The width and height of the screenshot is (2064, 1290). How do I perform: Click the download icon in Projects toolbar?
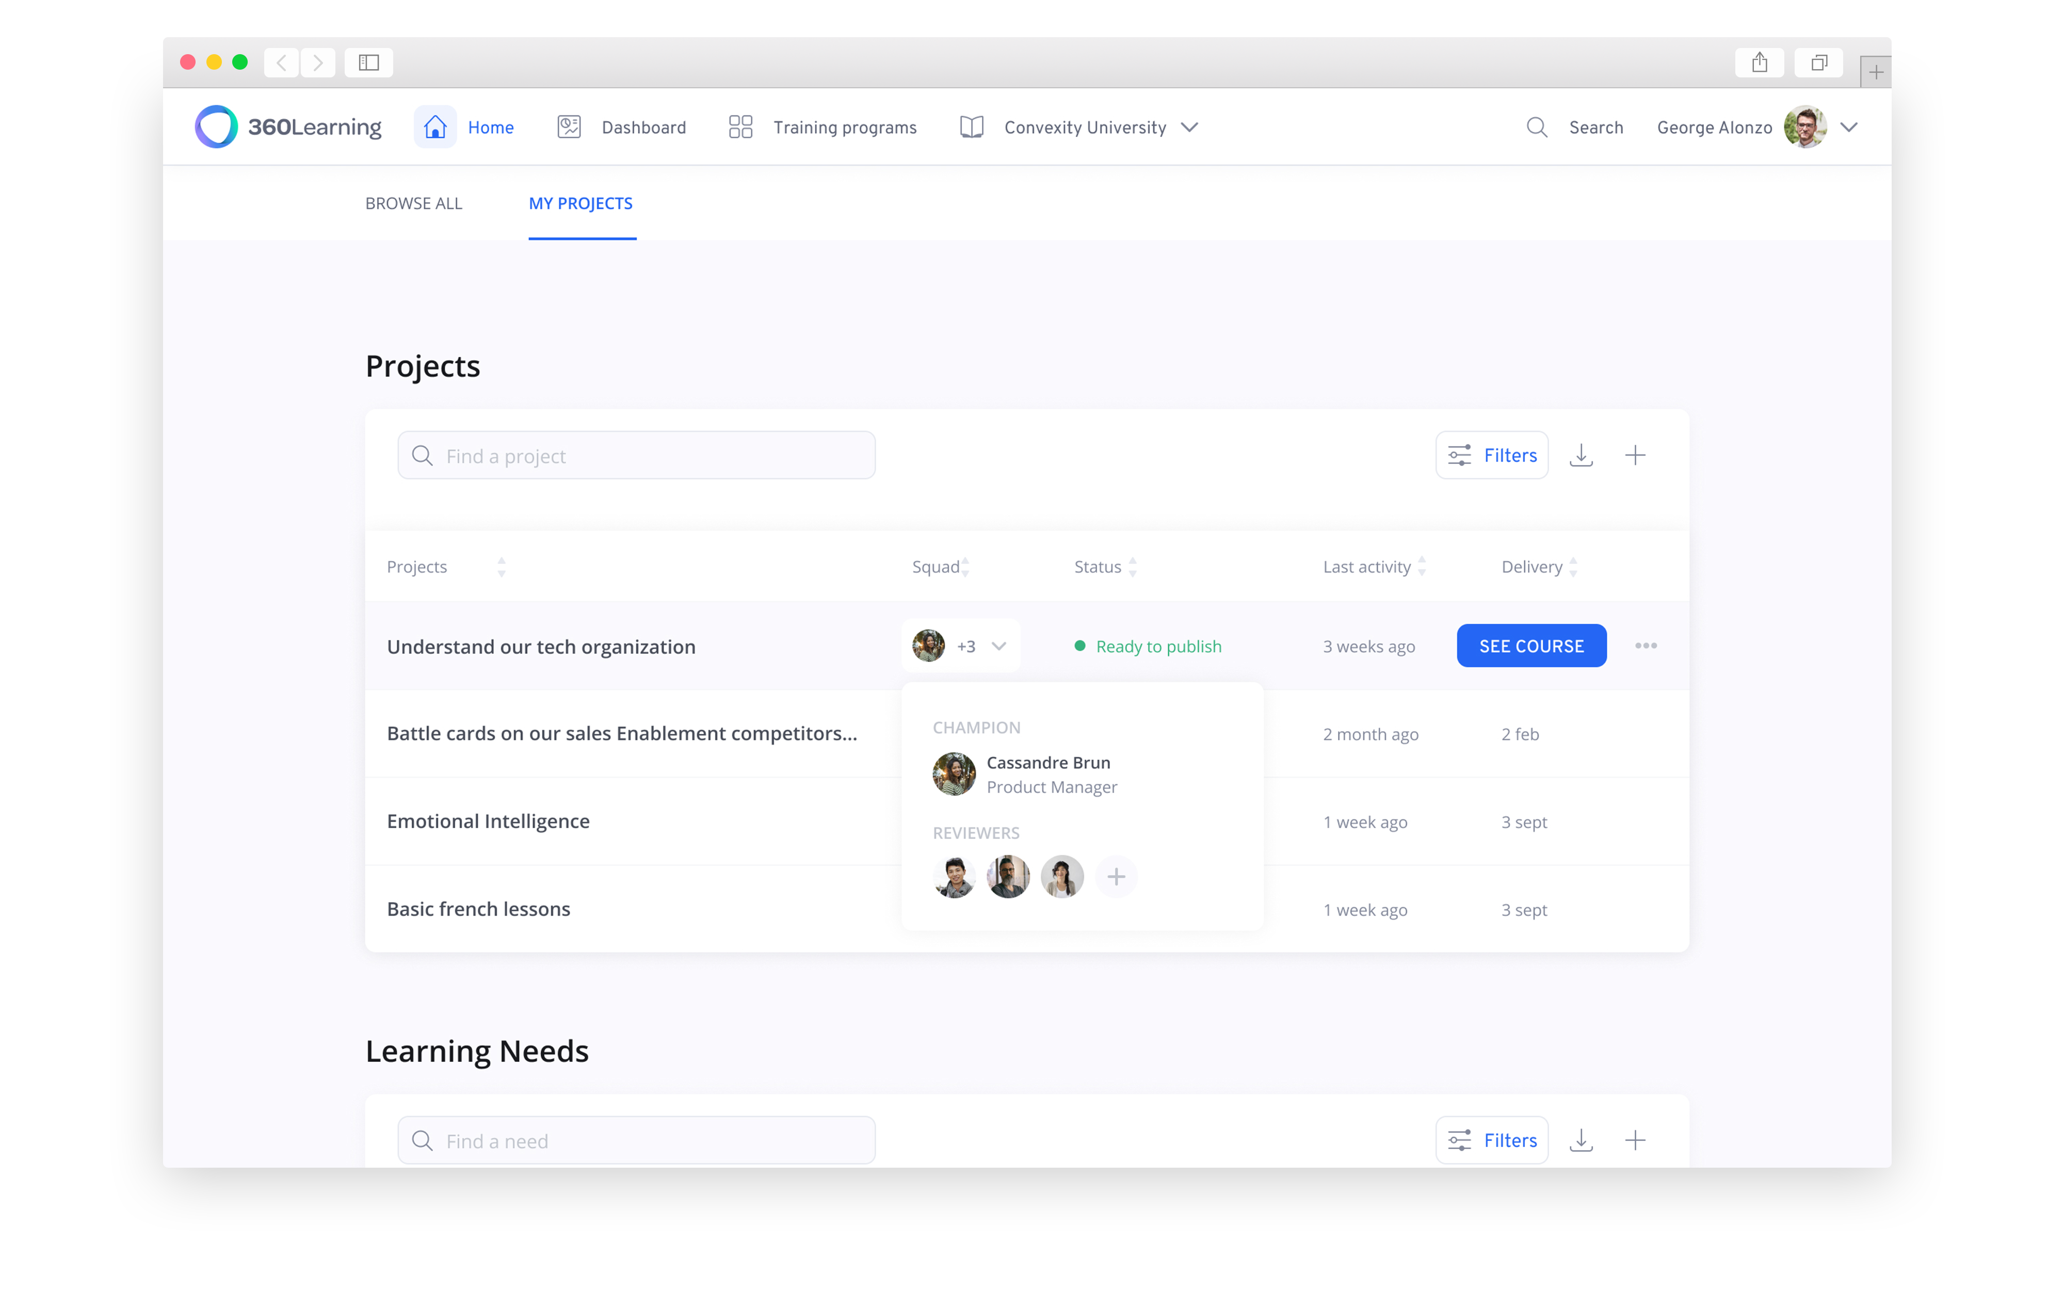coord(1581,456)
